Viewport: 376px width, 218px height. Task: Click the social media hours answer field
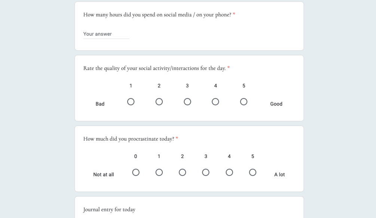106,34
